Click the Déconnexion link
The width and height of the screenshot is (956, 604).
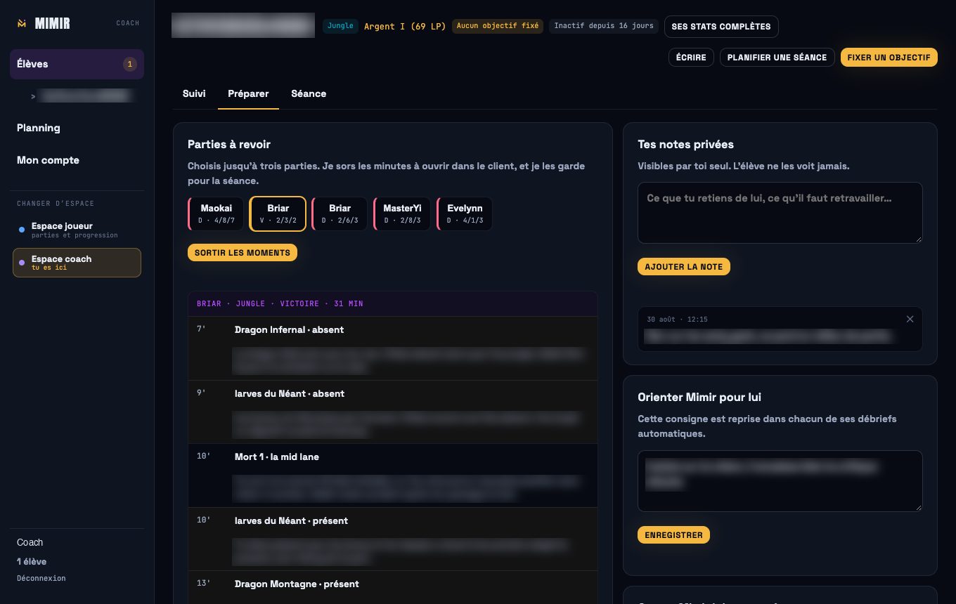click(41, 579)
